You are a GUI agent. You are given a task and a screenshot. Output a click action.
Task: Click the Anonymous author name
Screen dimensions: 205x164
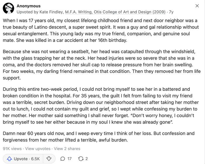pos(28,6)
